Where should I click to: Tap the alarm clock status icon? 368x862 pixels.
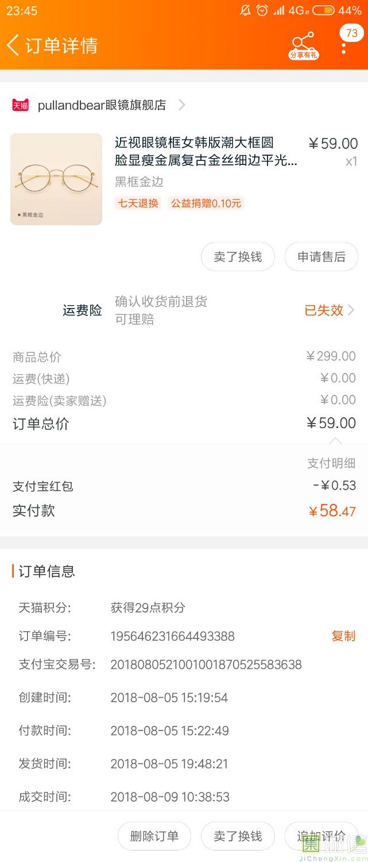262,10
